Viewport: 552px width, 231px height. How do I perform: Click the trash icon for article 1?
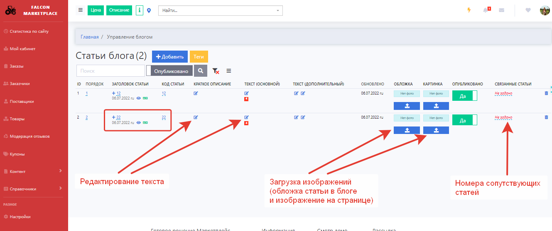546,93
